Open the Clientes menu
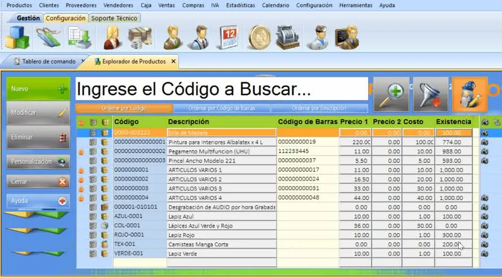 [49, 5]
